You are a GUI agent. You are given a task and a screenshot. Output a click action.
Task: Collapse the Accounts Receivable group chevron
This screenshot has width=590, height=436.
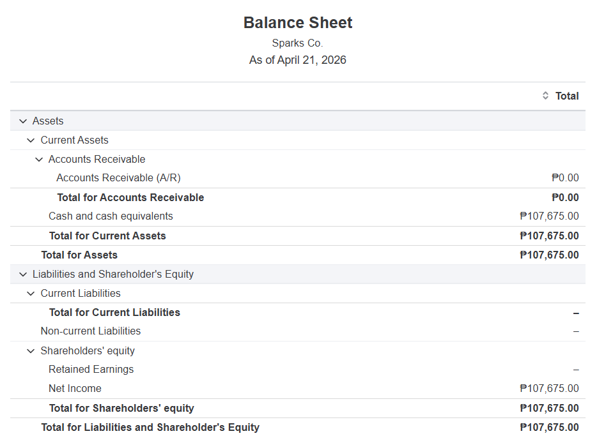click(39, 160)
